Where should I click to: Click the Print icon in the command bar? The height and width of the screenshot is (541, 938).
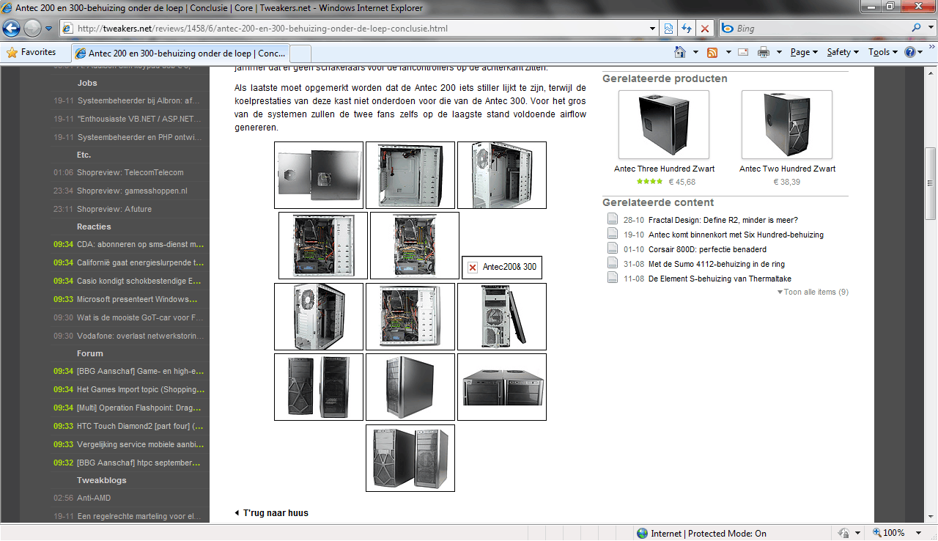[x=763, y=52]
